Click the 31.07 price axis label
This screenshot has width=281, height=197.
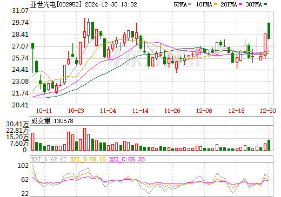[x=20, y=11]
